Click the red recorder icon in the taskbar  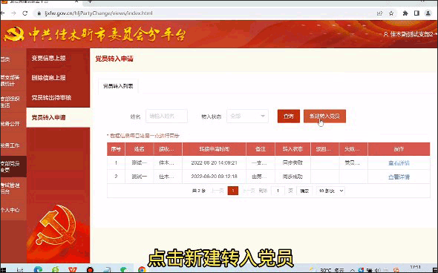90,269
